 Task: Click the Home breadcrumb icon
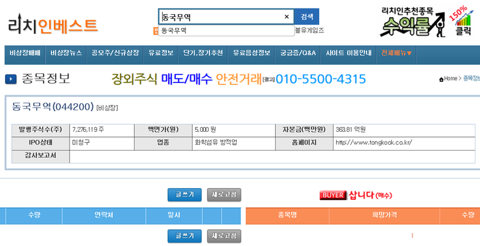point(441,79)
